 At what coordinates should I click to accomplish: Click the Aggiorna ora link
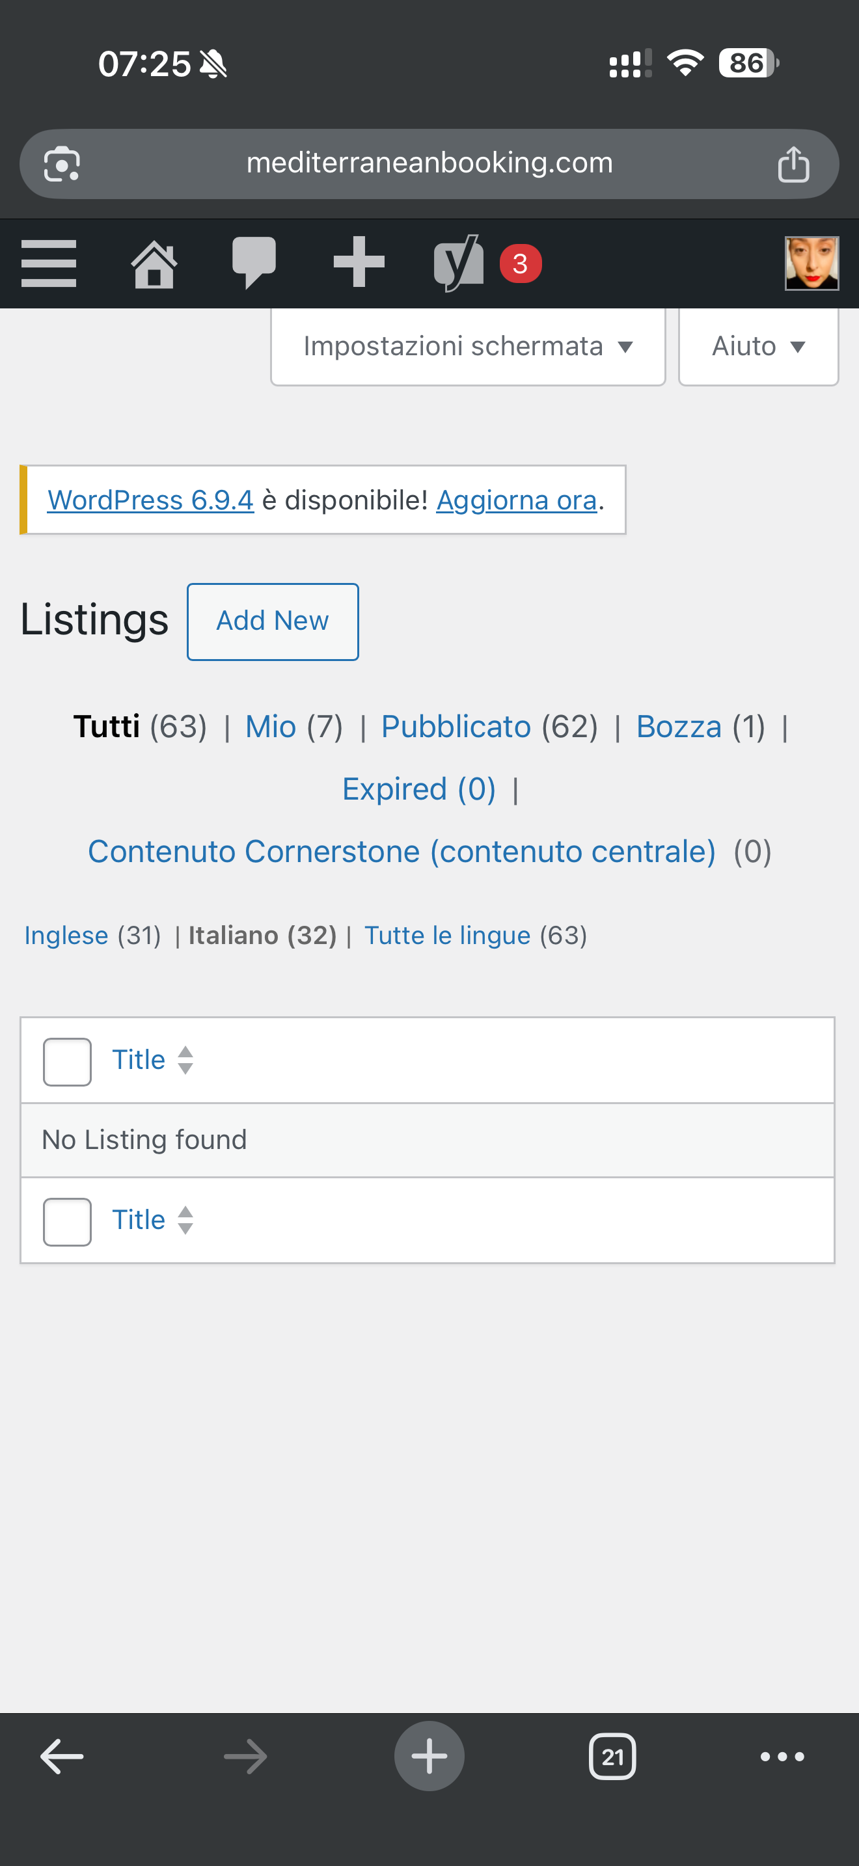click(x=515, y=500)
